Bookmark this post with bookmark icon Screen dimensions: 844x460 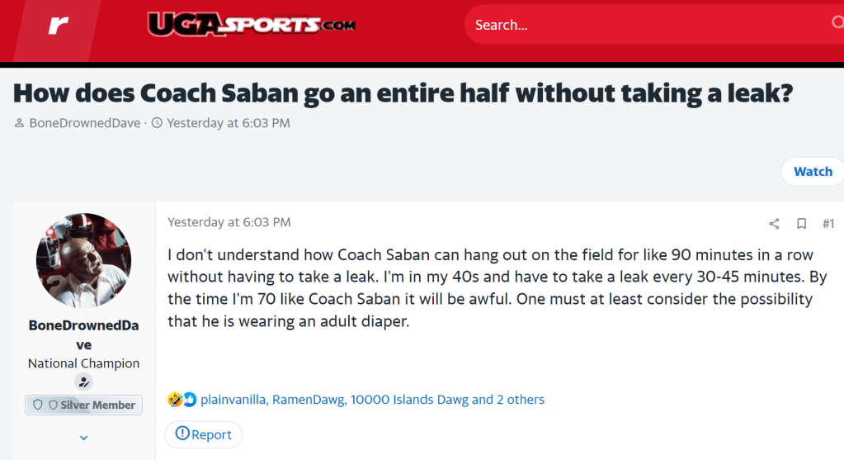point(801,224)
